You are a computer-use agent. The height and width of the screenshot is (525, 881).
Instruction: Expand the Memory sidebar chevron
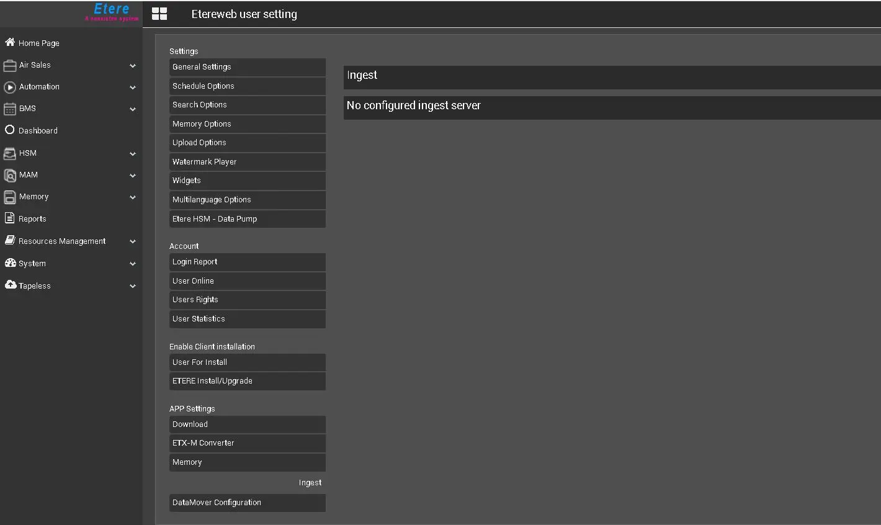pos(132,197)
